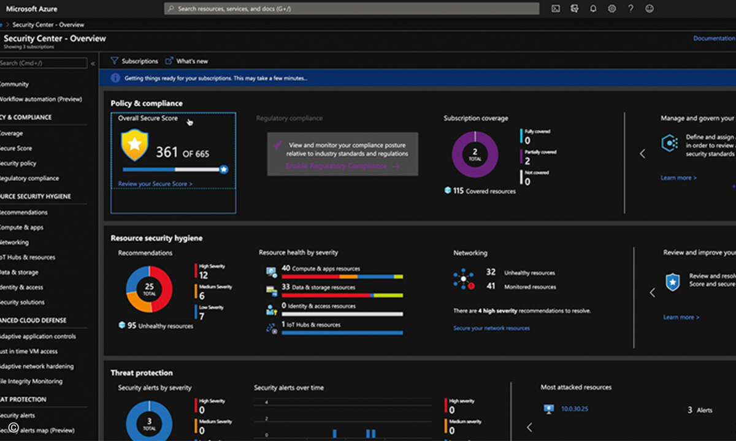
Task: Click the 32 Unhealthy resources networking value
Action: (491, 272)
